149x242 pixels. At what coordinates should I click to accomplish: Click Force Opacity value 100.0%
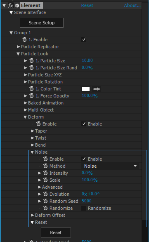coord(90,95)
